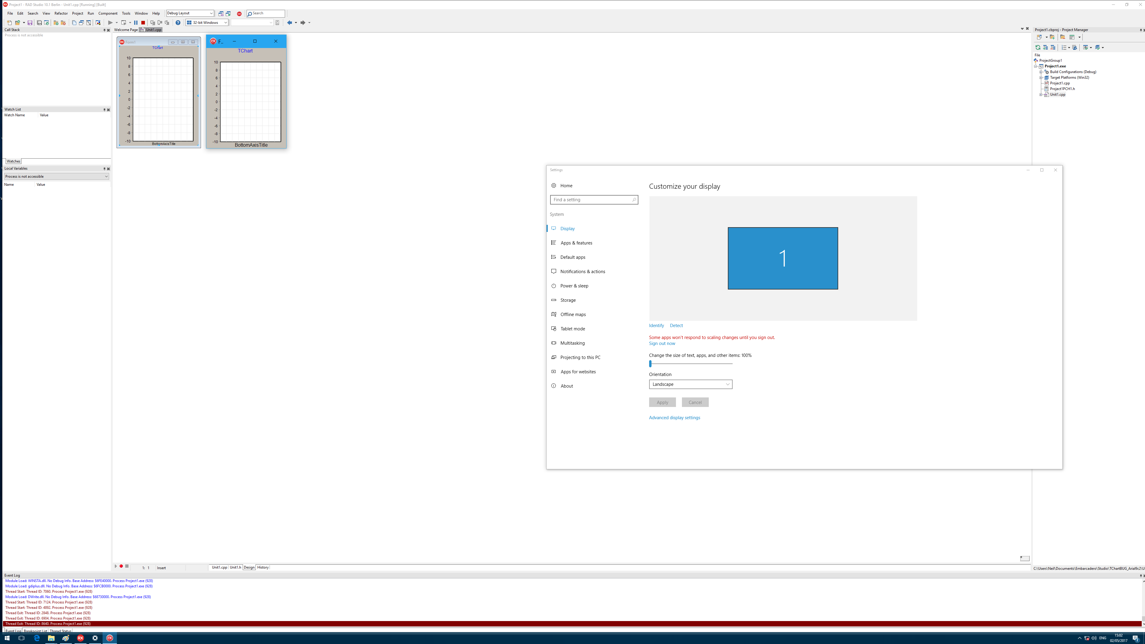Click the New Items toolbar icon
Image resolution: width=1145 pixels, height=644 pixels.
point(9,23)
